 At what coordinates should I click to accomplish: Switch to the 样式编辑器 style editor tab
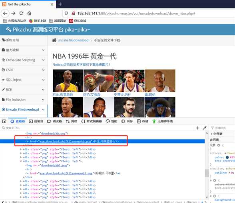[92, 121]
